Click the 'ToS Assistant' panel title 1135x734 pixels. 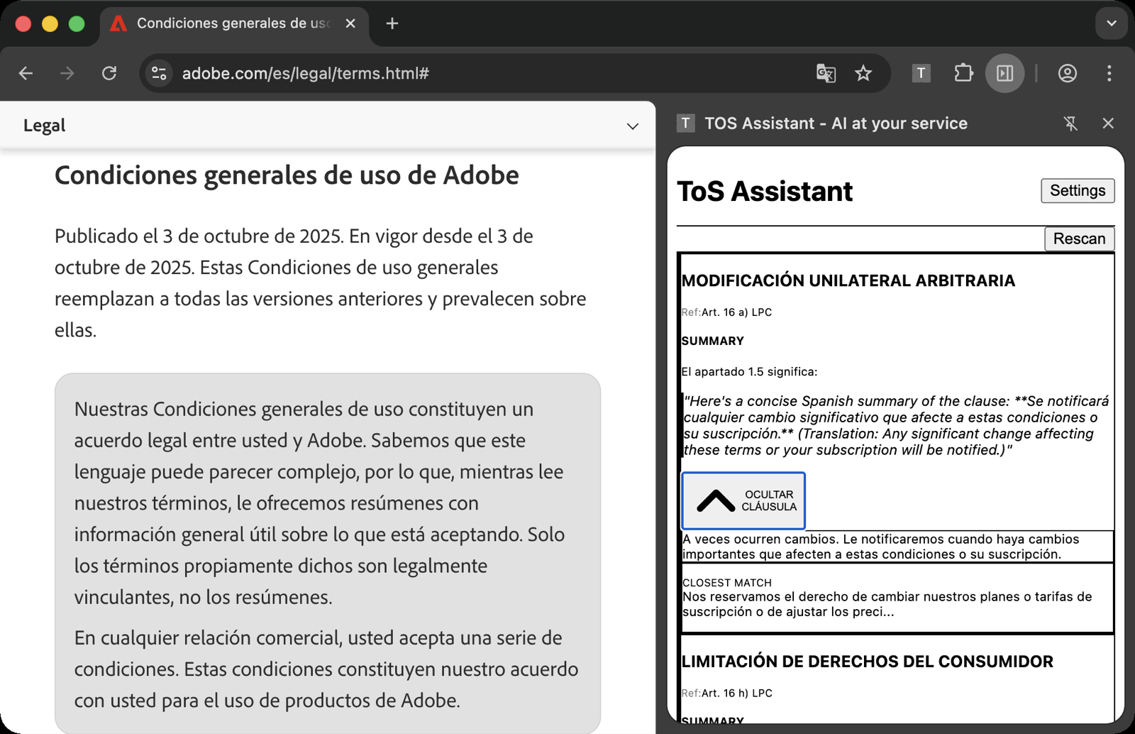pos(765,192)
